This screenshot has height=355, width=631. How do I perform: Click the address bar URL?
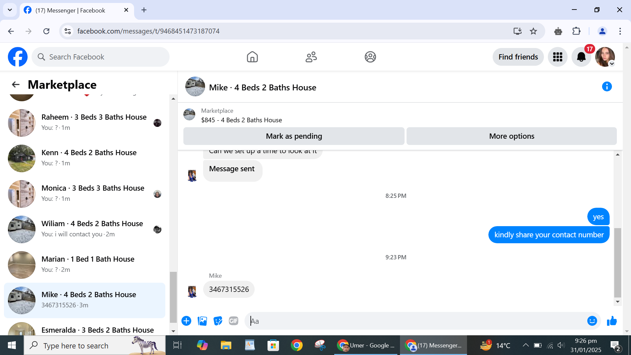point(148,31)
